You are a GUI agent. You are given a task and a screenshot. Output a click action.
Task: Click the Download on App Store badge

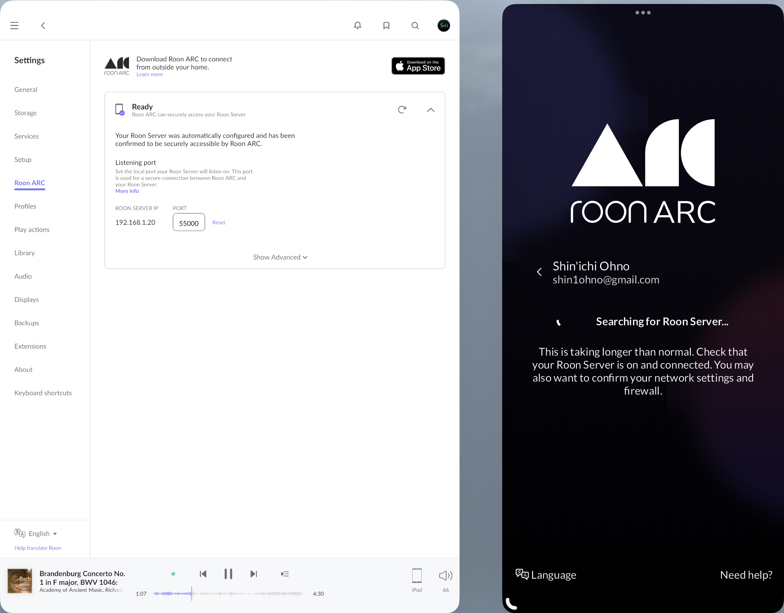click(418, 66)
